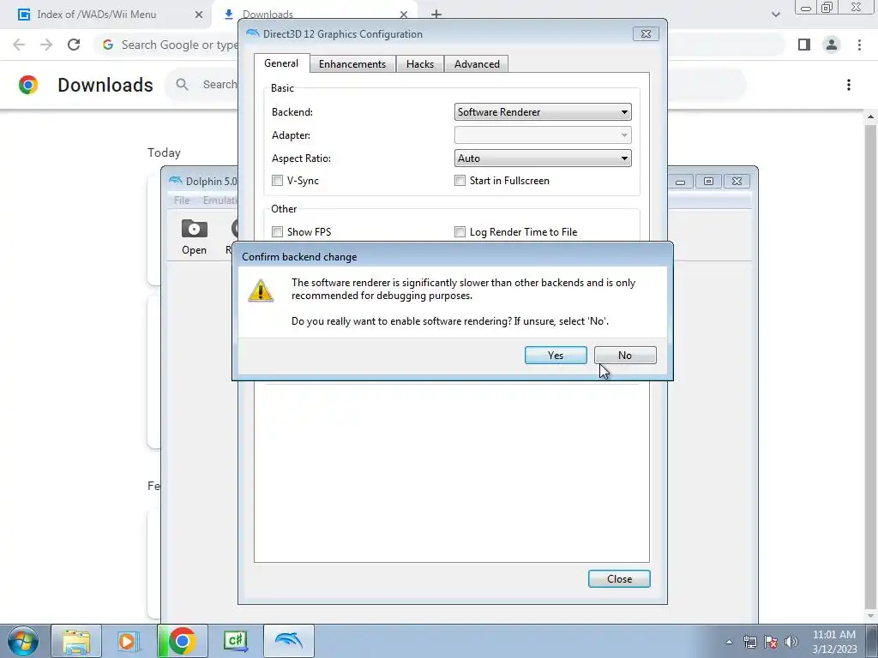Click the Chrome forward arrow
This screenshot has height=658, width=878.
coord(46,45)
